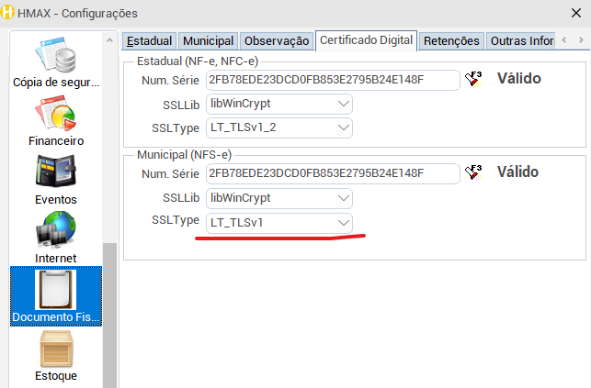The width and height of the screenshot is (591, 388).
Task: Open the Estoque box icon
Action: (55, 349)
